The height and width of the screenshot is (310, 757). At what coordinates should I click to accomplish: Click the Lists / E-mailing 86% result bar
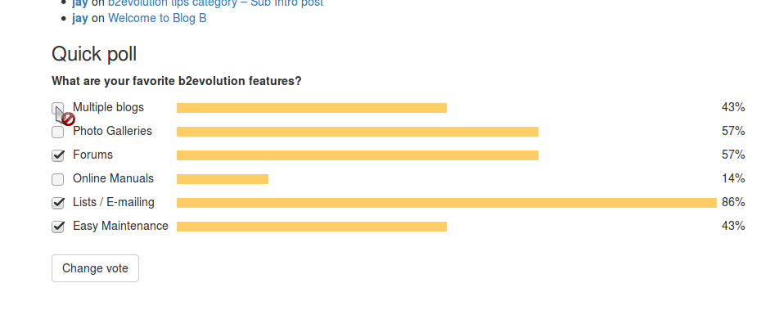point(447,203)
